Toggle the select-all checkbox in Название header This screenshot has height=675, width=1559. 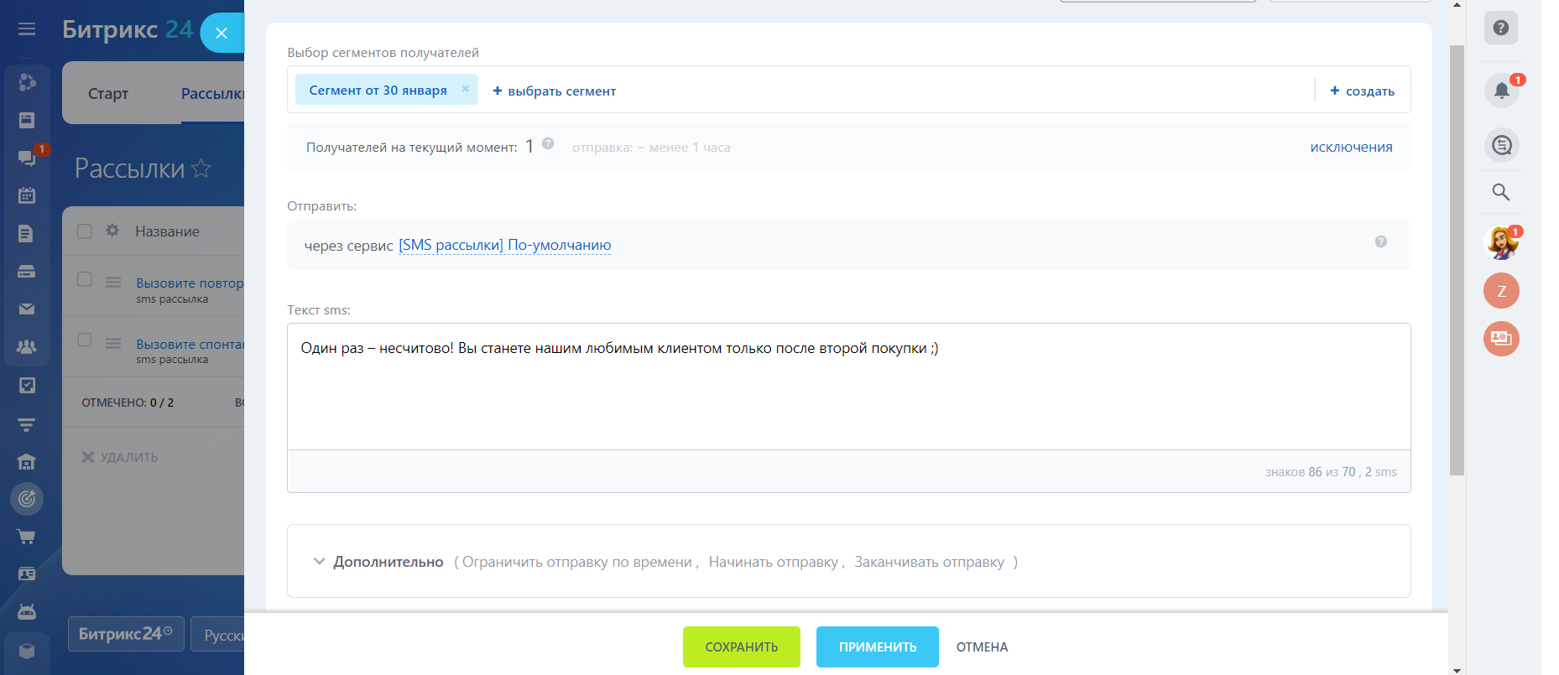pos(85,231)
